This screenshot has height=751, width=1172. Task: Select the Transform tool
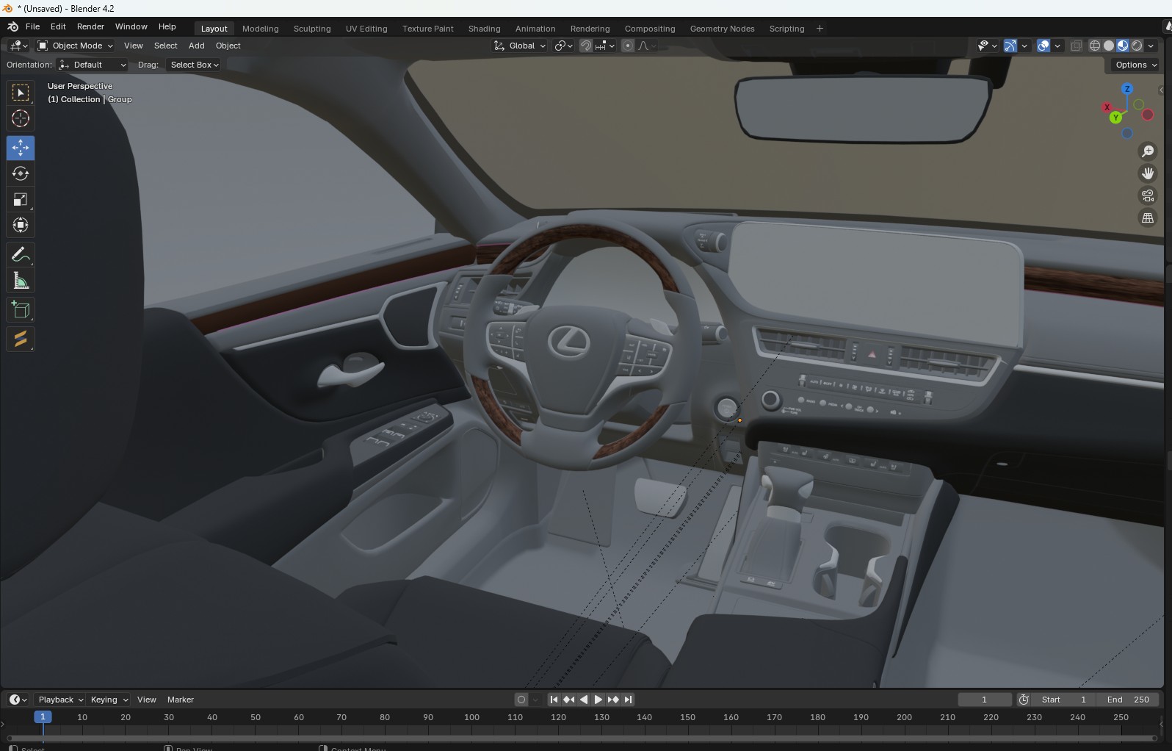(21, 225)
